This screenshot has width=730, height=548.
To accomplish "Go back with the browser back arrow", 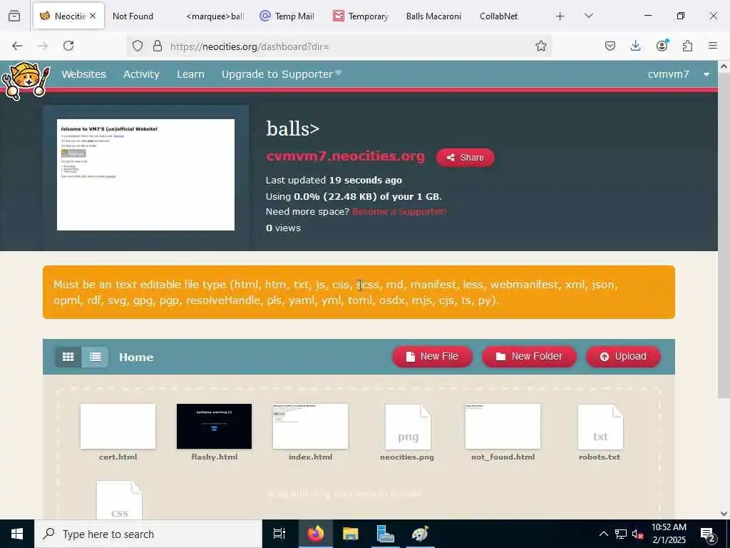I will (17, 46).
